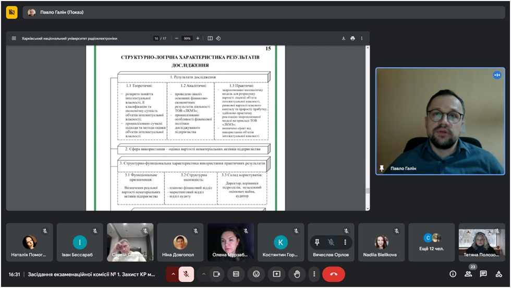The height and width of the screenshot is (288, 511).
Task: Leave the call with red hang-up button
Action: [x=334, y=274]
